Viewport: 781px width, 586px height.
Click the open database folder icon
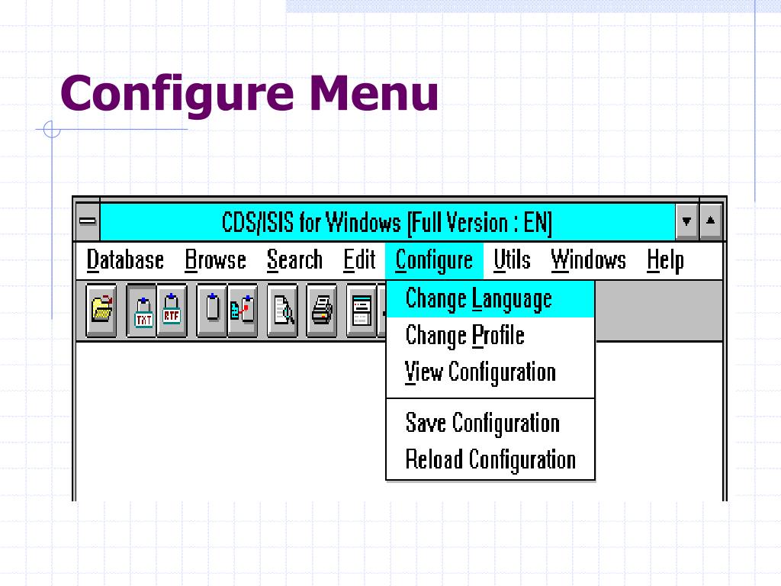101,311
